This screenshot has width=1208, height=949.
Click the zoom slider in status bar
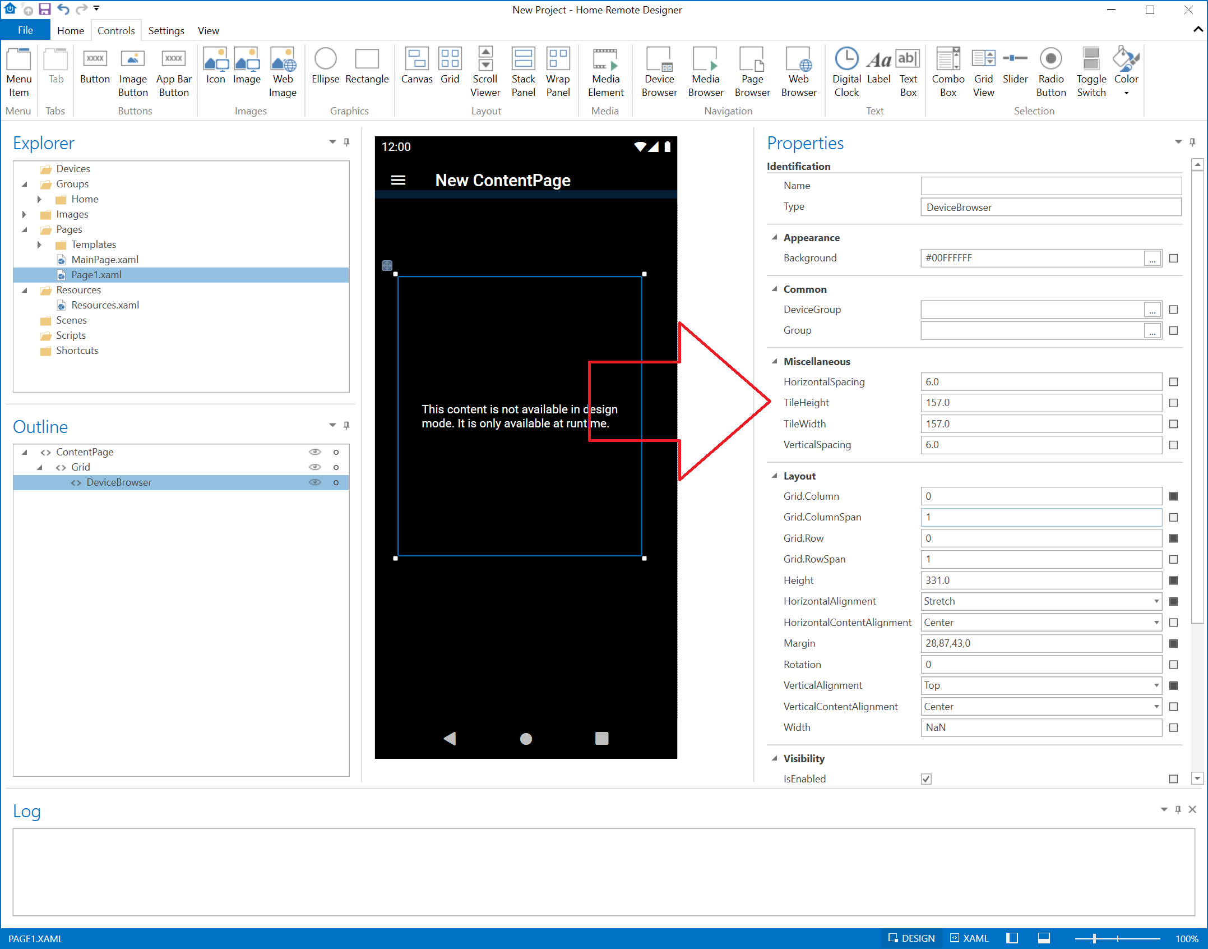click(1117, 938)
